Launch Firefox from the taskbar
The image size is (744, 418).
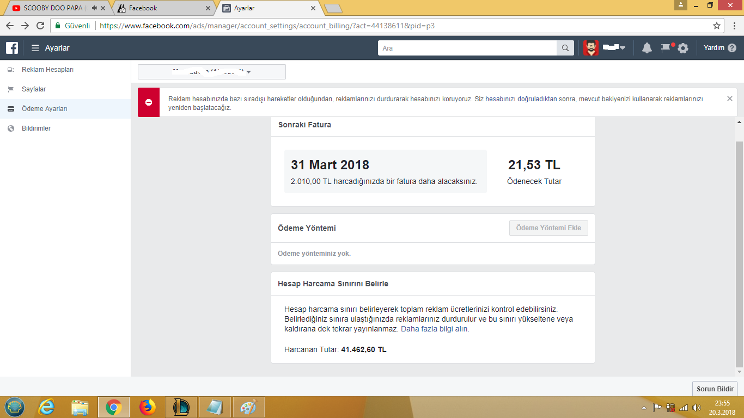pos(147,407)
